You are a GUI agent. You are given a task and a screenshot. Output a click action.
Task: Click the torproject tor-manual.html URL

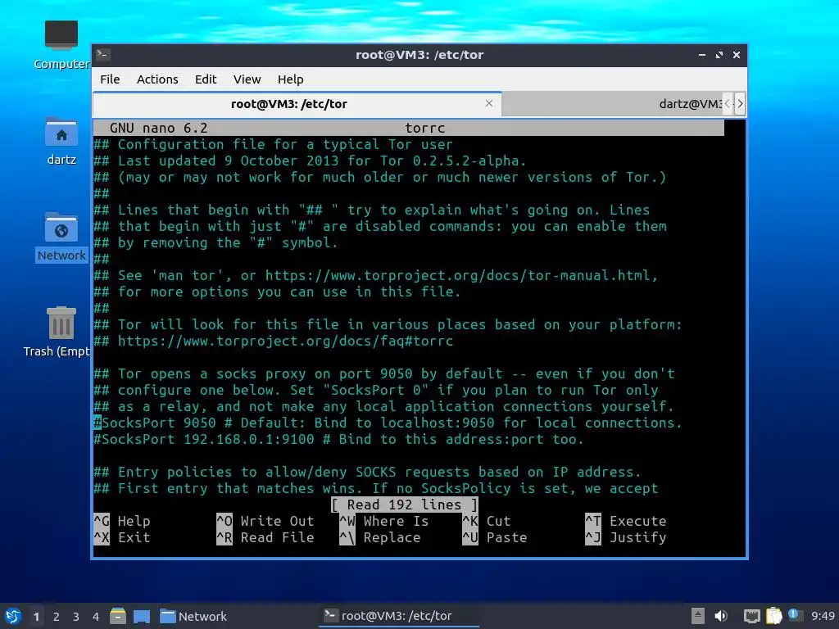(457, 275)
